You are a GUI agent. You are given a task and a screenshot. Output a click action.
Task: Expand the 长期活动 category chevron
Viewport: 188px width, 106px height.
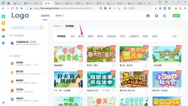[44, 100]
